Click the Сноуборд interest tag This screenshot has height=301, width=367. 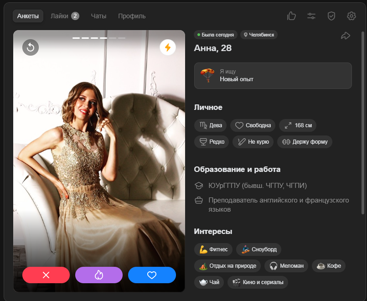(x=258, y=249)
